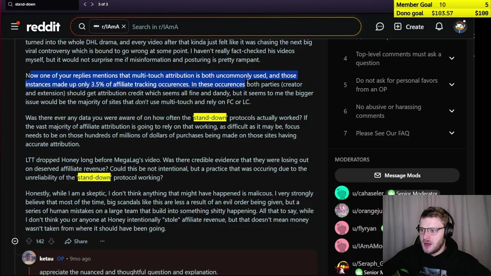
Task: Click the plus icon on Create
Action: click(398, 27)
